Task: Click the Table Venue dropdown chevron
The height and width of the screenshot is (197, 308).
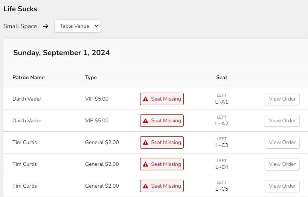Action: 96,26
